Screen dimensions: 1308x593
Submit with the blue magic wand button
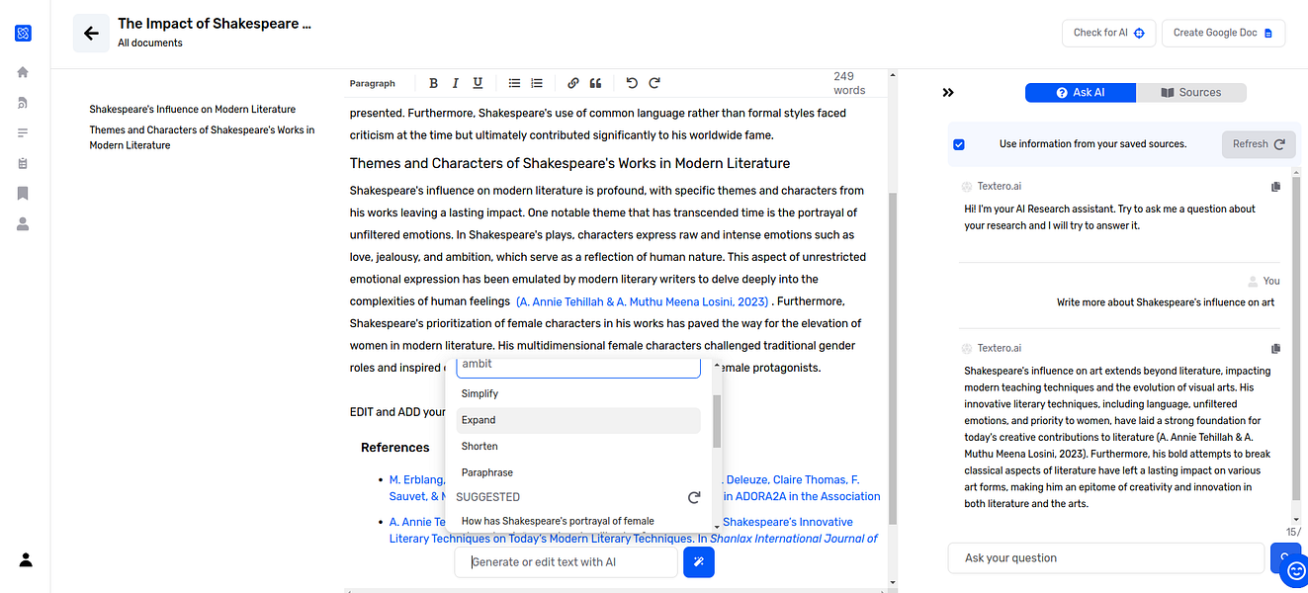pyautogui.click(x=698, y=561)
